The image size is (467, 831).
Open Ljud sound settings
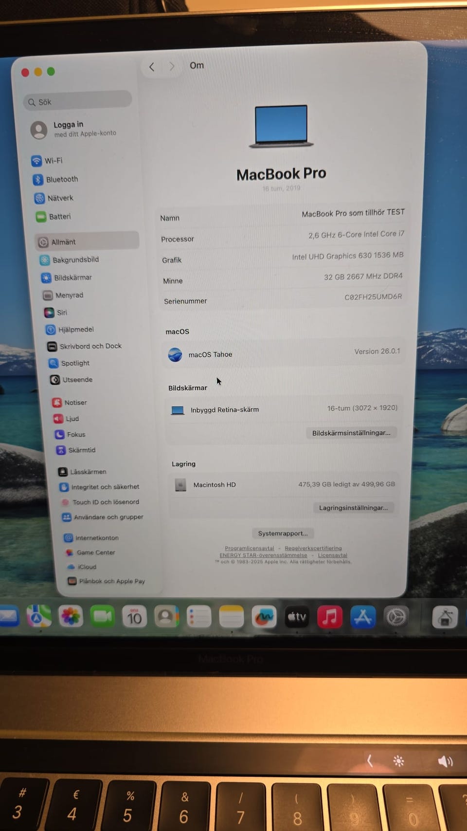(x=66, y=419)
